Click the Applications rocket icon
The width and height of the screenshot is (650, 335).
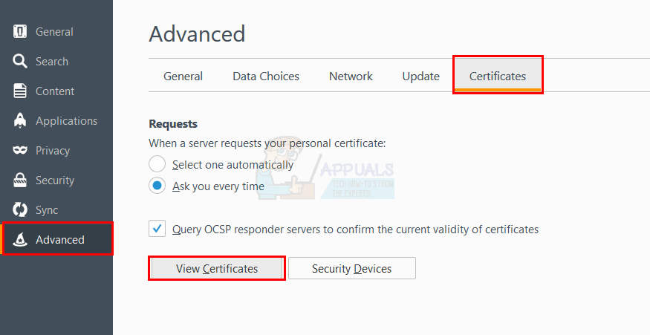click(21, 121)
